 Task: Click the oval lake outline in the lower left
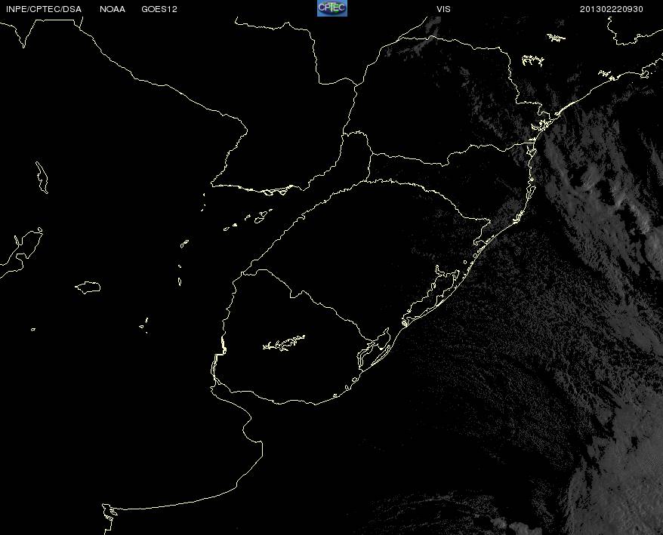(x=88, y=287)
